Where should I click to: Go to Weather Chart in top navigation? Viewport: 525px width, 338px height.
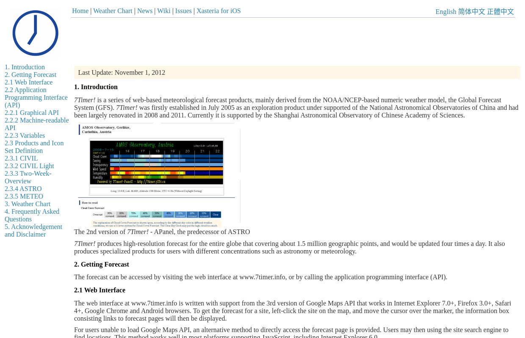(113, 11)
